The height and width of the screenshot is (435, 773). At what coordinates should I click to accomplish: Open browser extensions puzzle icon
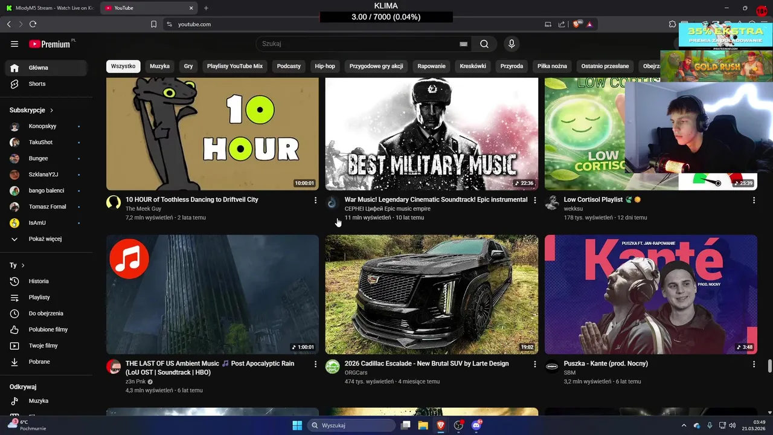tap(672, 24)
